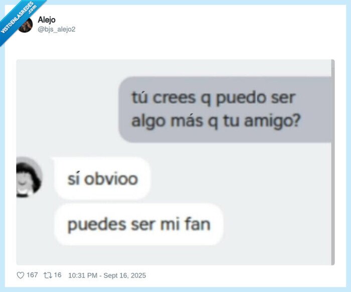Click the 'puedes ser mi fan' bubble
351x292 pixels.
coord(139,224)
